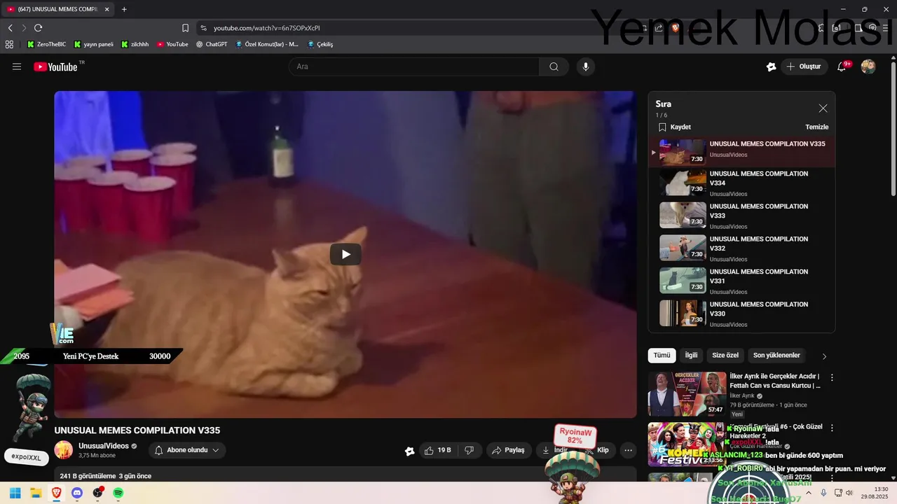Play UNUSUAL MEMES COMPILATION V333 from queue

point(742,216)
